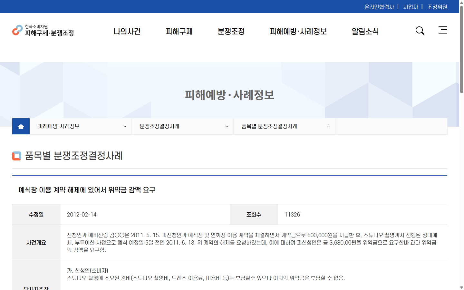Click the 조회수 value 11326
The width and height of the screenshot is (464, 290).
tap(292, 215)
